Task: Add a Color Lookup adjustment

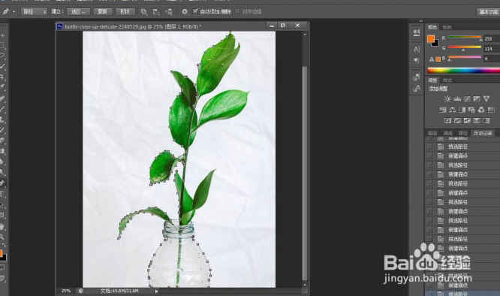Action: (491, 110)
